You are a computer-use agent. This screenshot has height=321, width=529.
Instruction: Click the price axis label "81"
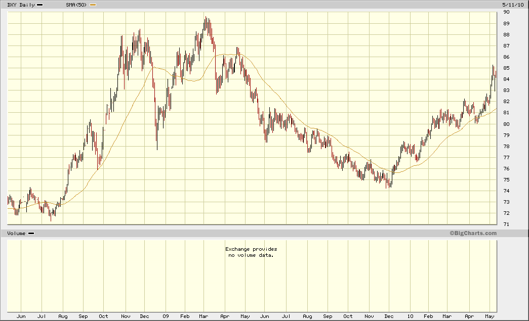coord(506,113)
